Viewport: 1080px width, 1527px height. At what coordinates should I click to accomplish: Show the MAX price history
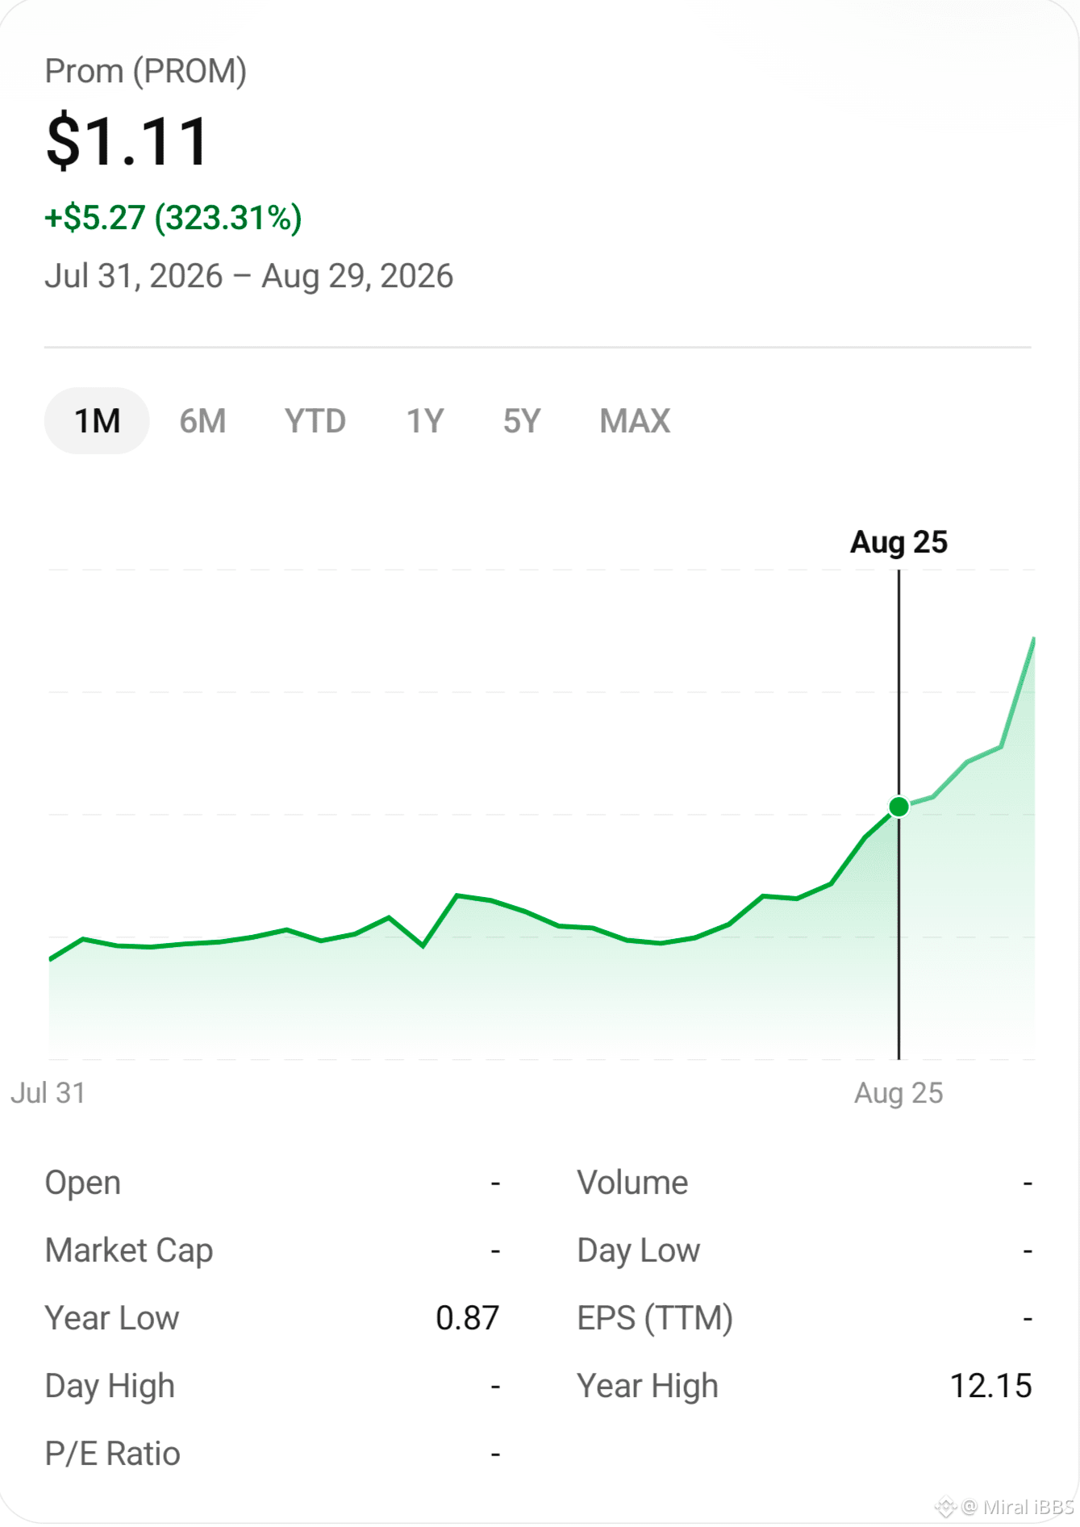click(x=635, y=421)
